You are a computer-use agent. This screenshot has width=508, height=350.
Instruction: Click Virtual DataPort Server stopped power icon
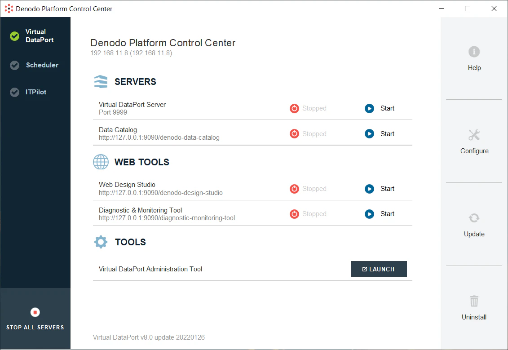click(x=294, y=108)
